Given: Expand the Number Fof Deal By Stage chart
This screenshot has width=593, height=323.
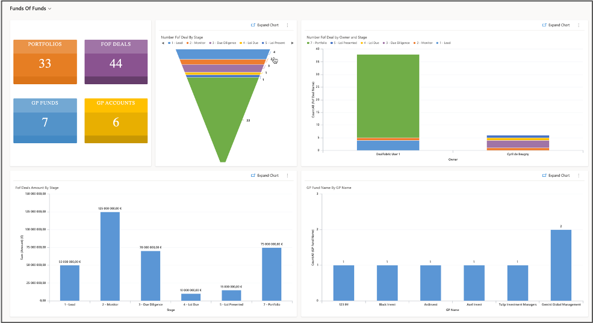Looking at the screenshot, I should (265, 25).
